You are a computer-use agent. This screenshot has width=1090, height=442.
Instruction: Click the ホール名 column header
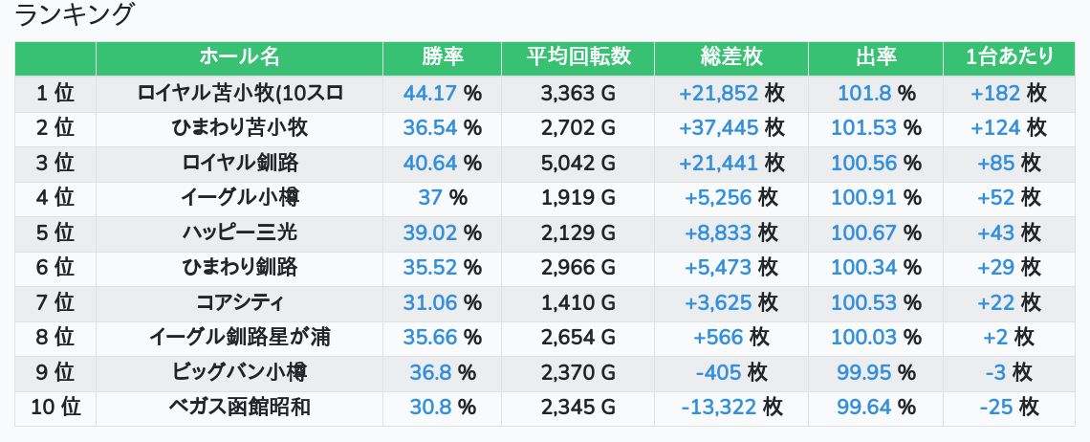(x=239, y=57)
